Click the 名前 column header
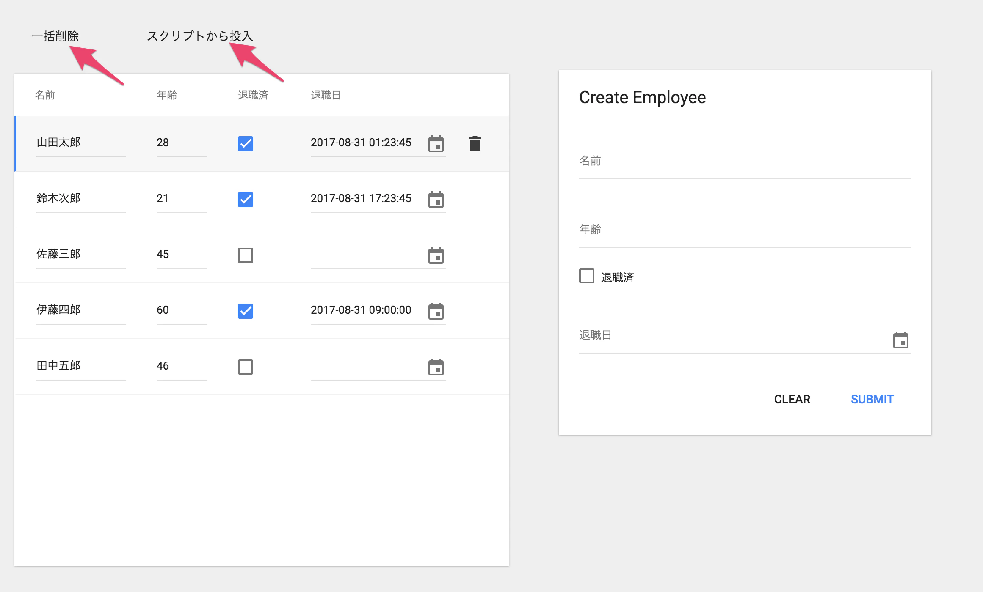The width and height of the screenshot is (983, 592). tap(45, 95)
